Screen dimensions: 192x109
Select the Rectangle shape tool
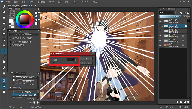pyautogui.click(x=4, y=18)
